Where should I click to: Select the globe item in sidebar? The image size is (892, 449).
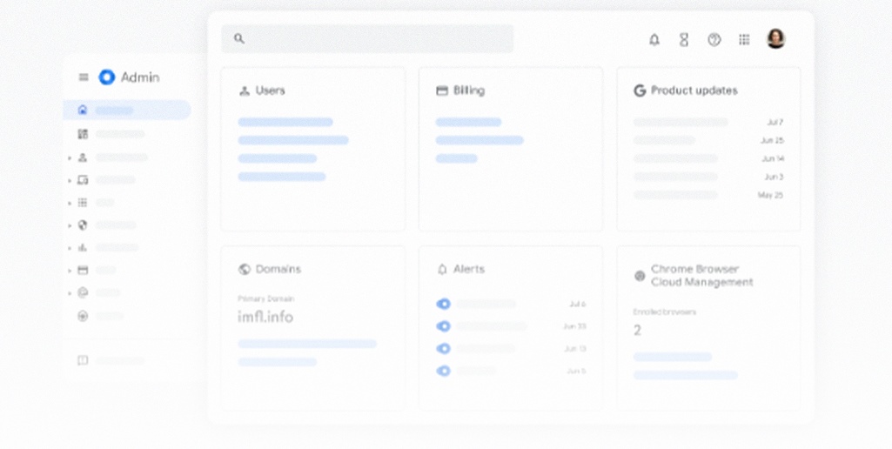(x=83, y=224)
